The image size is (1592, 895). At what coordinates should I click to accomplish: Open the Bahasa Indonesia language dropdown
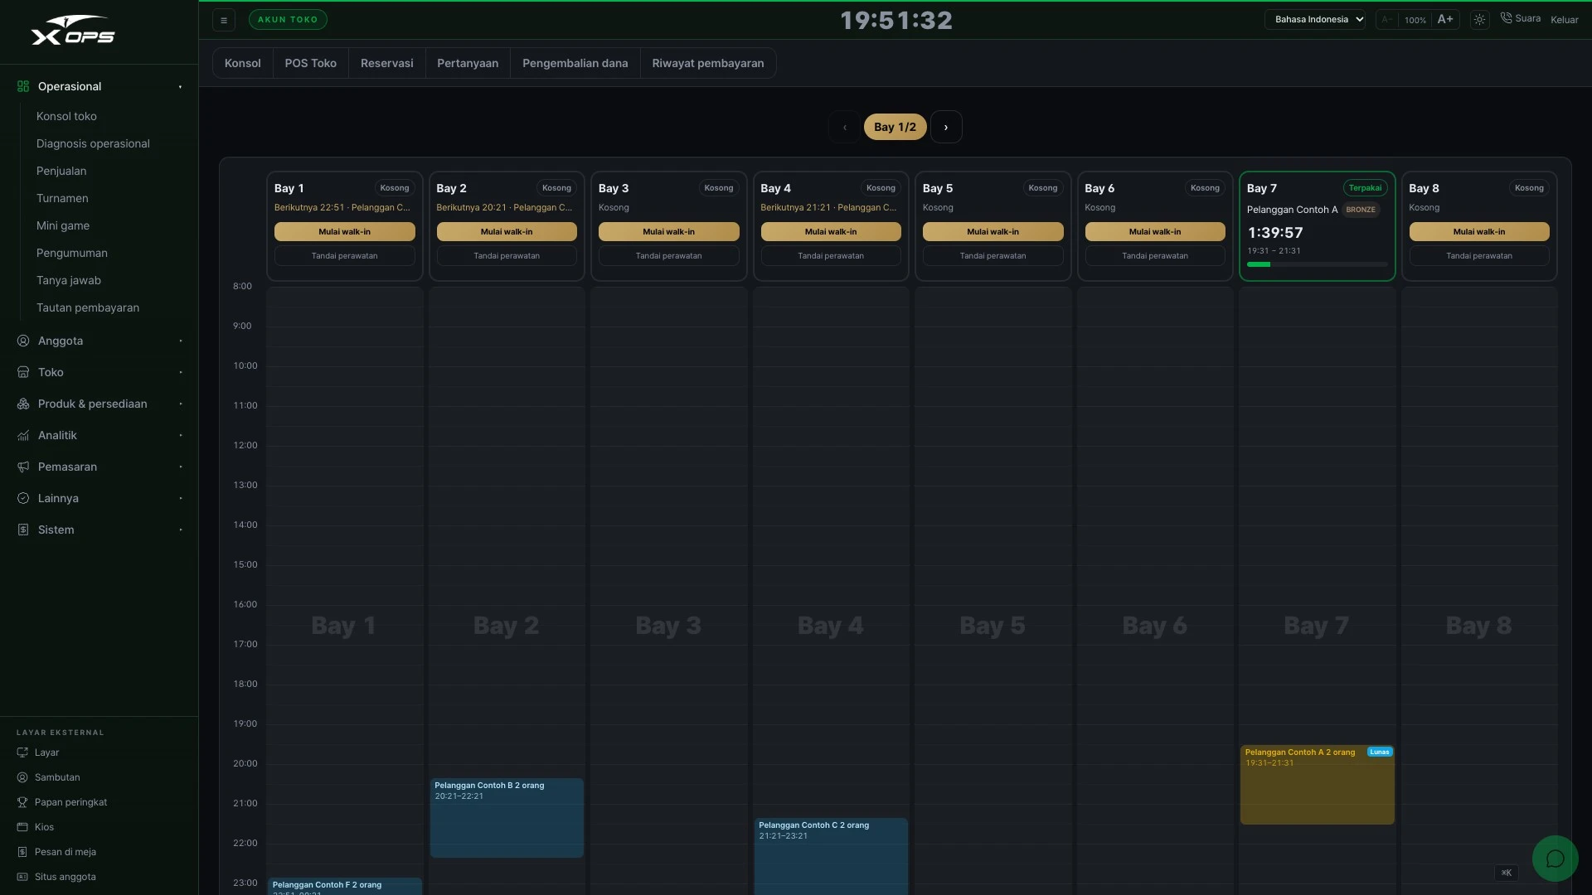[x=1315, y=19]
